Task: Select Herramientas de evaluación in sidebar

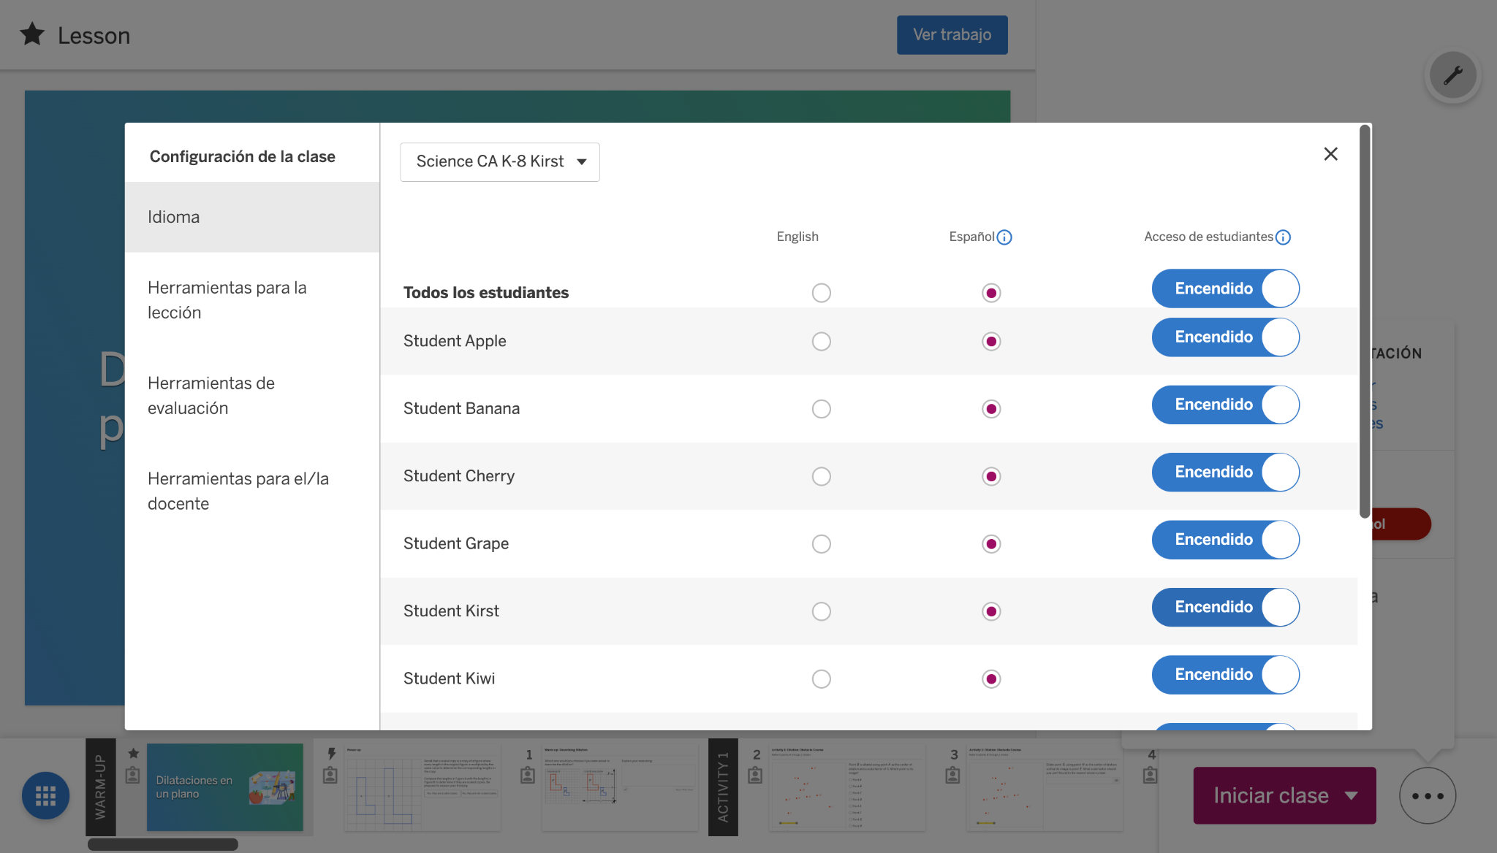Action: [x=211, y=396]
